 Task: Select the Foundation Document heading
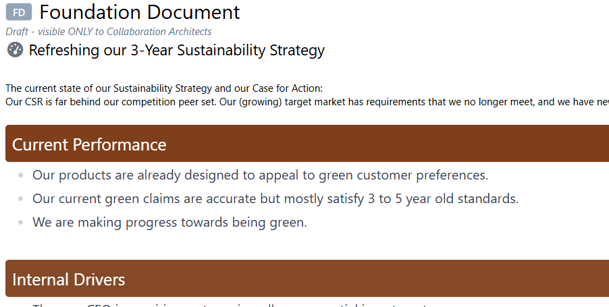140,12
